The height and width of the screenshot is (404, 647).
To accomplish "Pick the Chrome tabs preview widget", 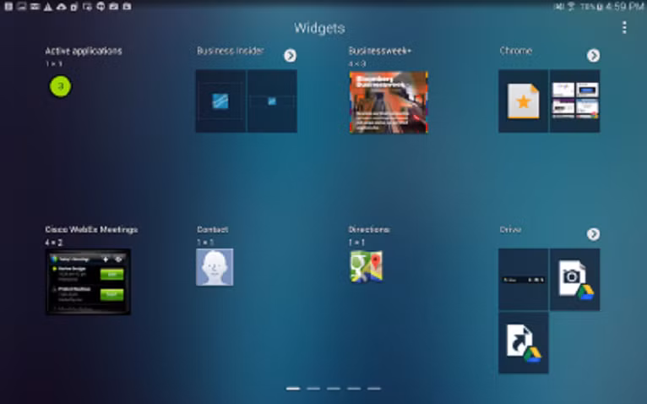I will (x=575, y=101).
